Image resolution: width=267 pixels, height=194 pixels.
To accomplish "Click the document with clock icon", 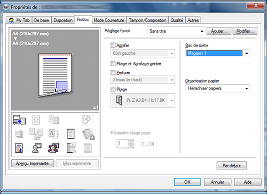I will click(x=71, y=148).
